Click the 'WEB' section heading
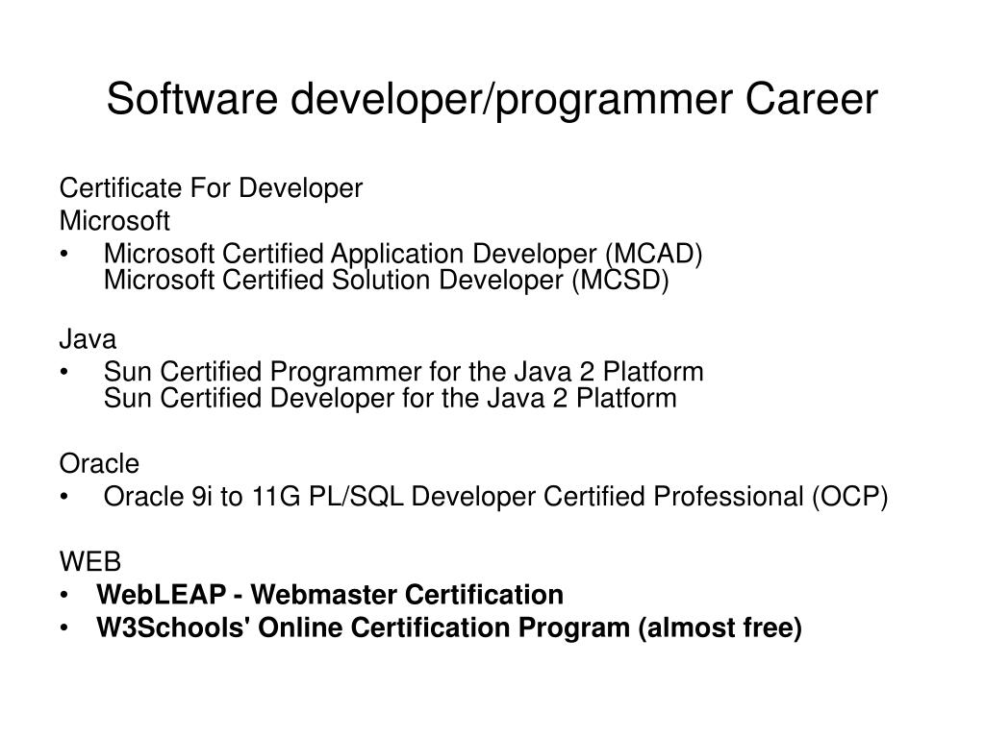Screen dimensions: 985x738 tap(89, 561)
